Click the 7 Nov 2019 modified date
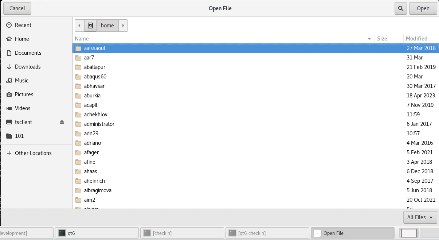The image size is (439, 240). click(x=420, y=105)
